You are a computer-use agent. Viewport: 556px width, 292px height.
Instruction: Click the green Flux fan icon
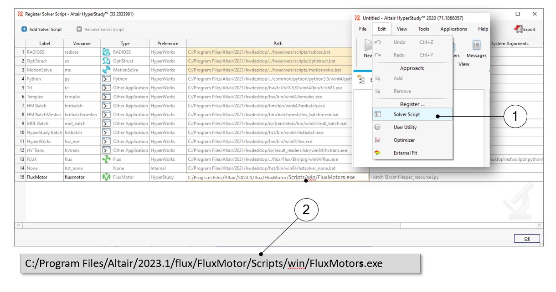106,159
